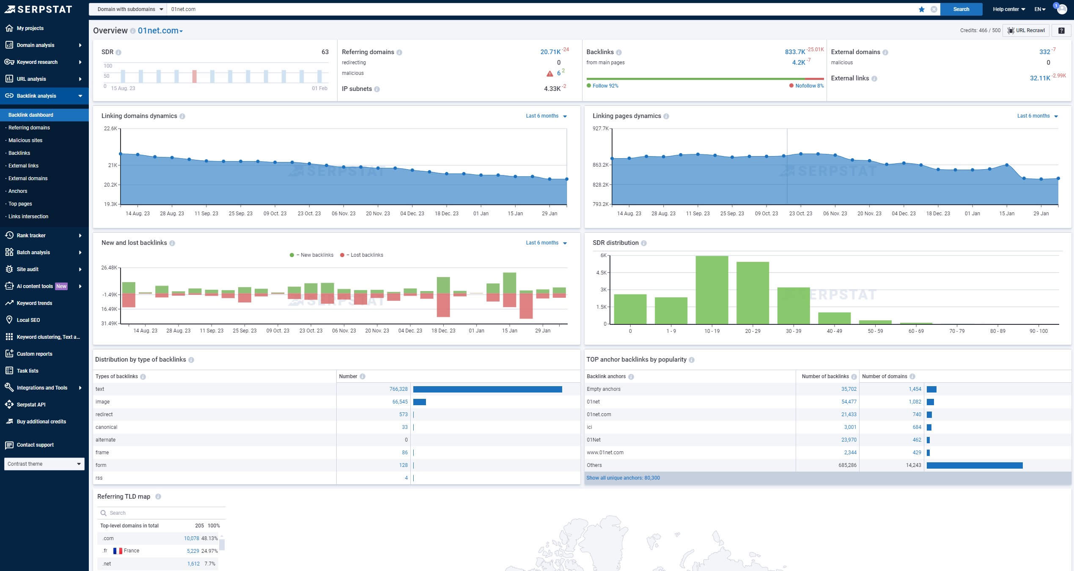
Task: Click the 32.11K External links value
Action: (x=1040, y=78)
